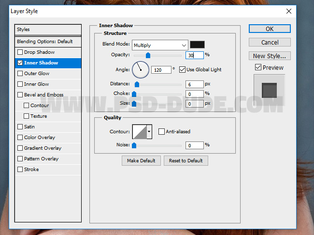Click the Opacity value field

pos(195,55)
